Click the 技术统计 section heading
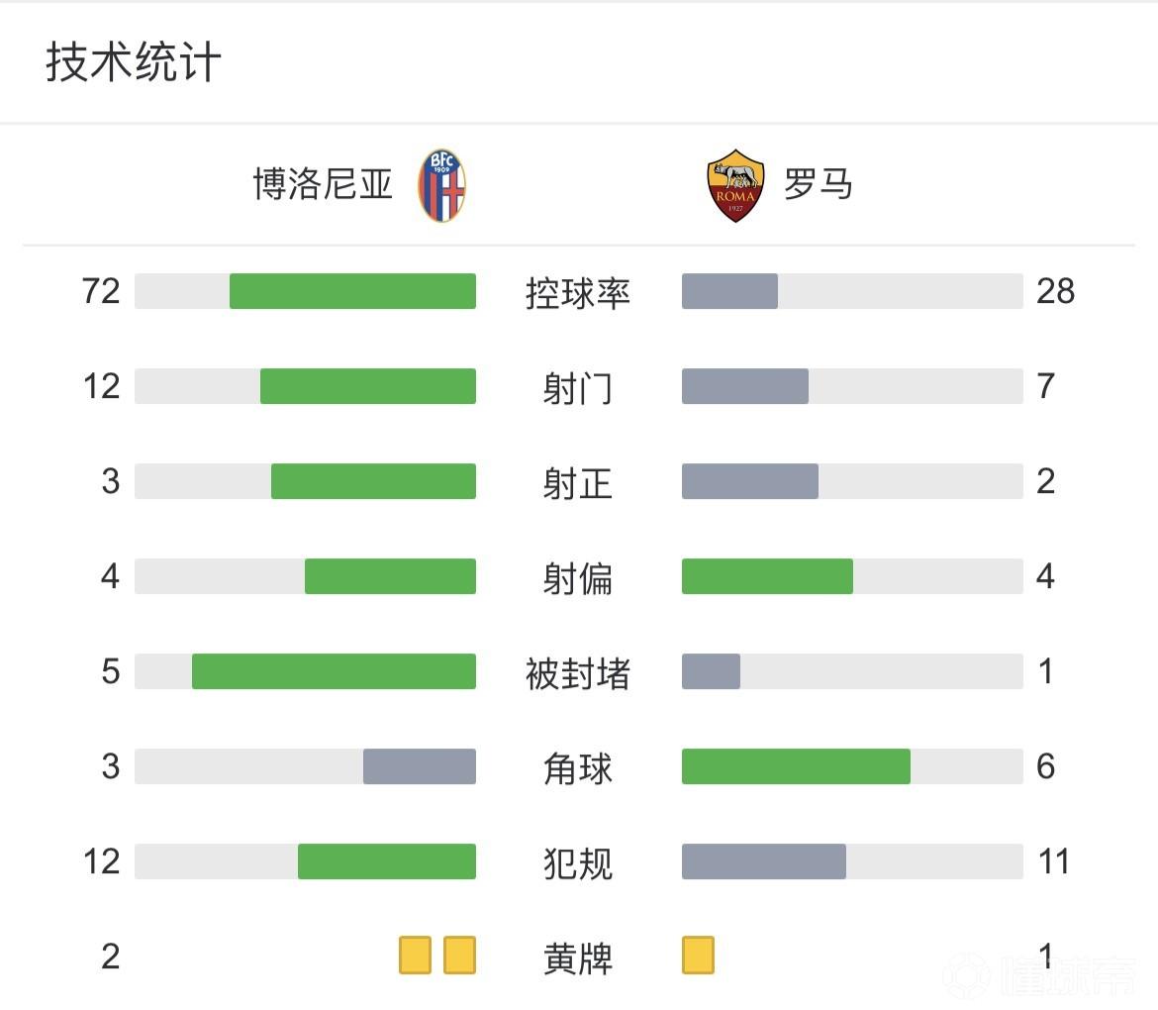Image resolution: width=1158 pixels, height=1010 pixels. coord(134,62)
